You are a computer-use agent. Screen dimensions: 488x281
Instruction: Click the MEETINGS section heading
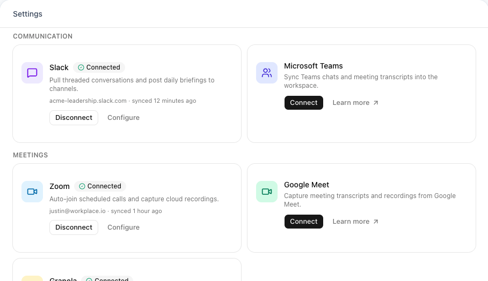(x=31, y=155)
